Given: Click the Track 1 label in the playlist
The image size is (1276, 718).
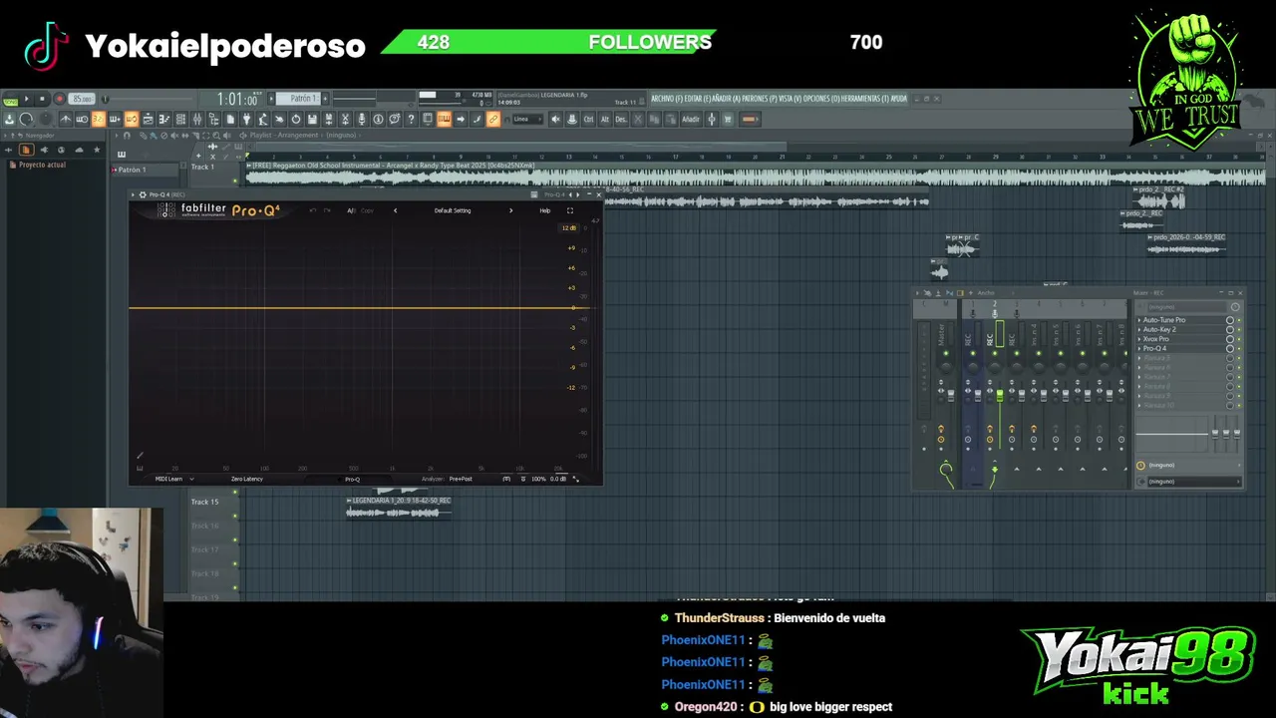Looking at the screenshot, I should tap(202, 168).
